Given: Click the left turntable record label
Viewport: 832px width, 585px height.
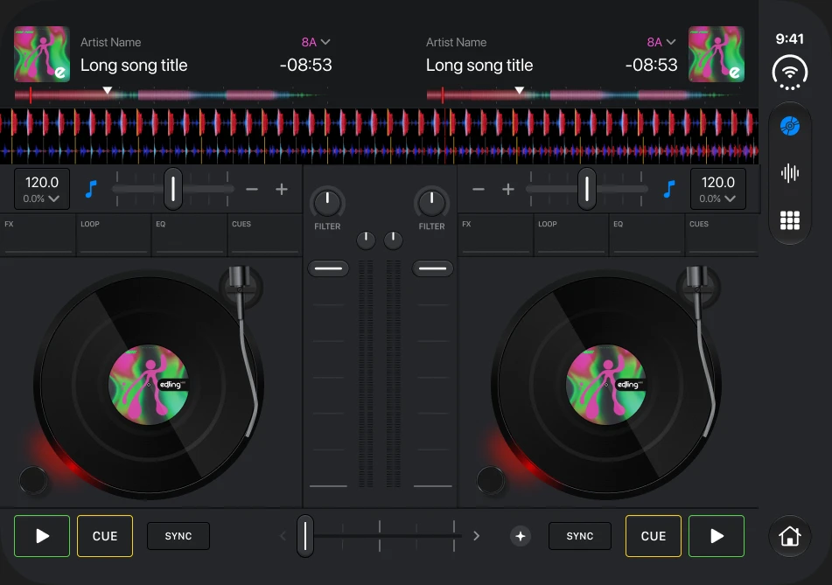Looking at the screenshot, I should [148, 385].
